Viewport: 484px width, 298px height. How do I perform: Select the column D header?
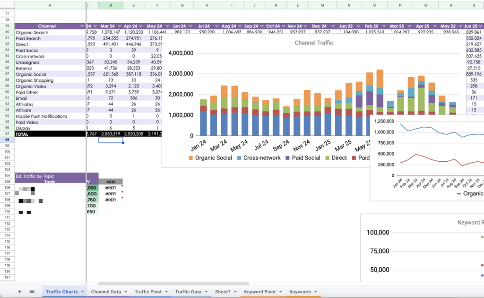(x=111, y=5)
